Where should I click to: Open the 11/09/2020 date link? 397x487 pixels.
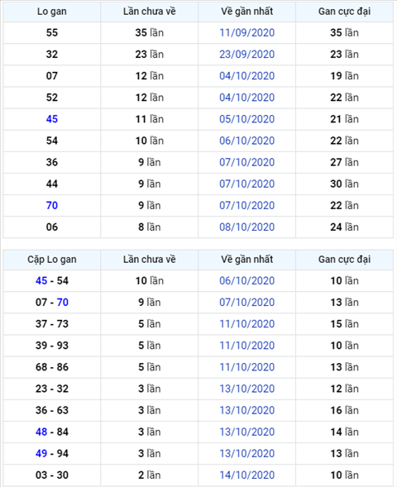click(247, 32)
